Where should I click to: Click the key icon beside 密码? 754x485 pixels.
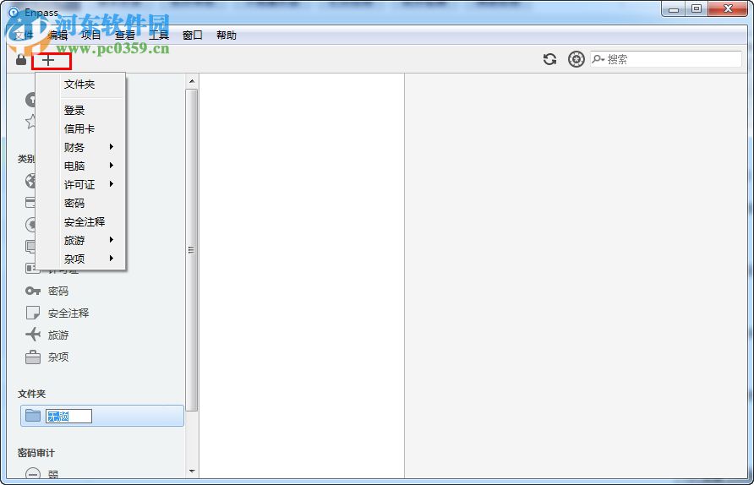click(33, 291)
